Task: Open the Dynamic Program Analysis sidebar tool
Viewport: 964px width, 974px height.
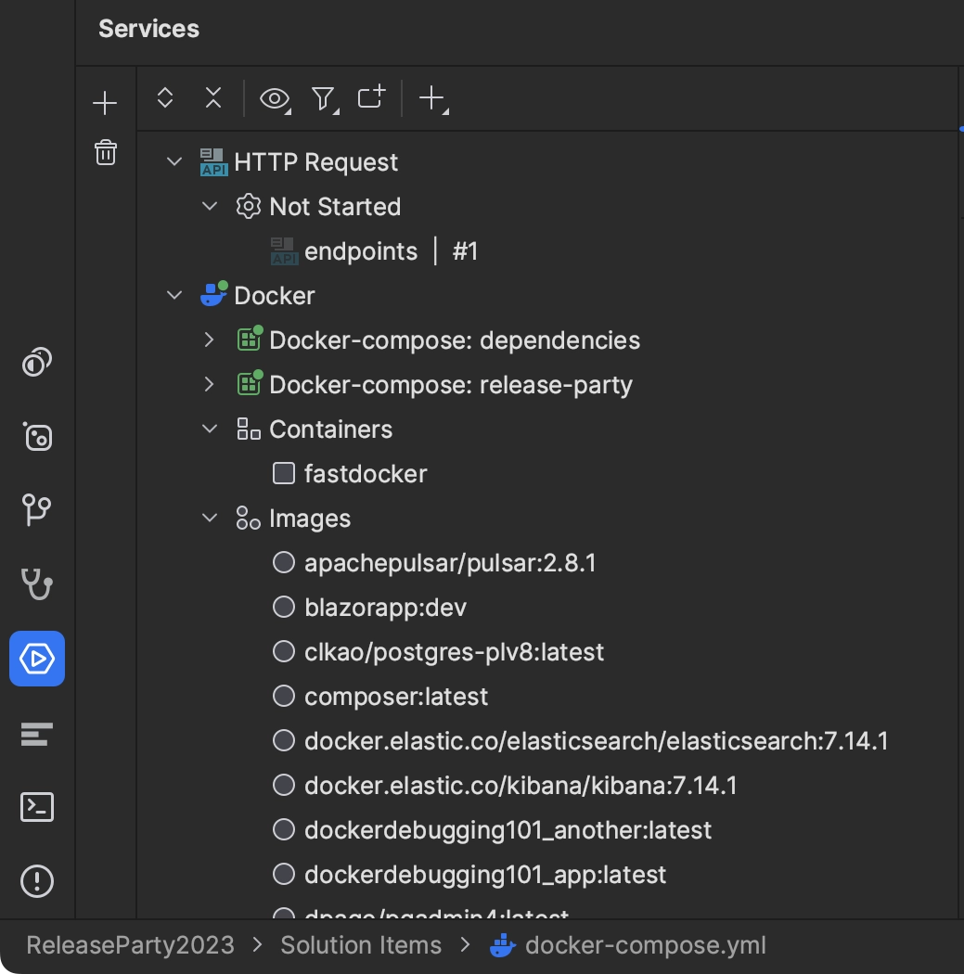Action: (x=36, y=362)
